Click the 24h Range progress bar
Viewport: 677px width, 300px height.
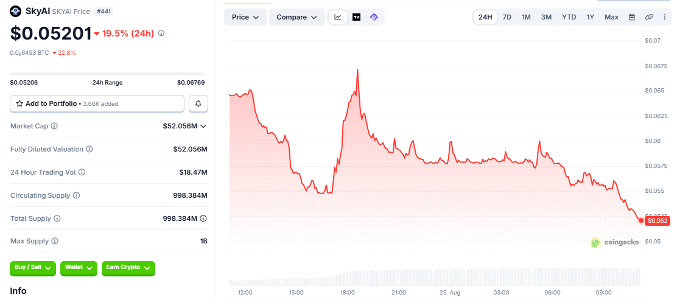click(x=107, y=74)
